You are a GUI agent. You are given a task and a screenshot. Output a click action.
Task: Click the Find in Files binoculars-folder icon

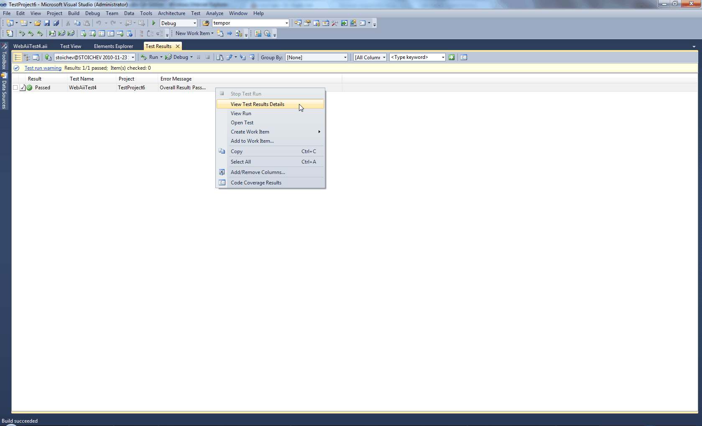tap(206, 23)
